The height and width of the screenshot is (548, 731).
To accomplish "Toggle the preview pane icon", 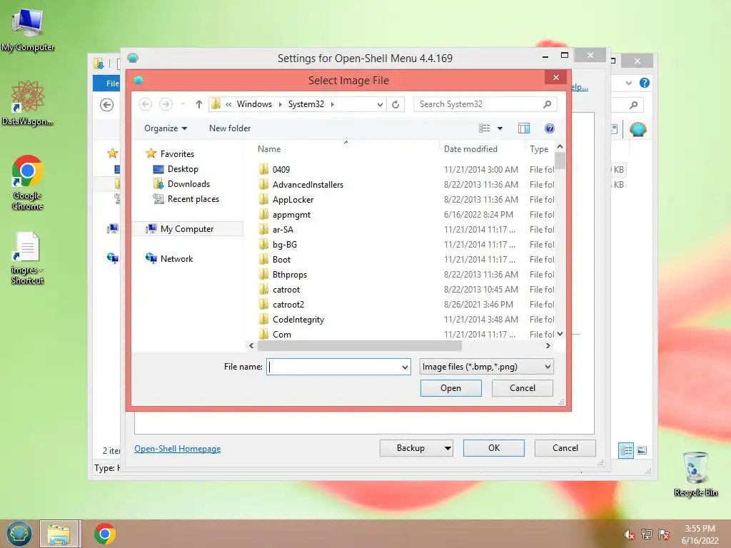I will click(x=524, y=128).
